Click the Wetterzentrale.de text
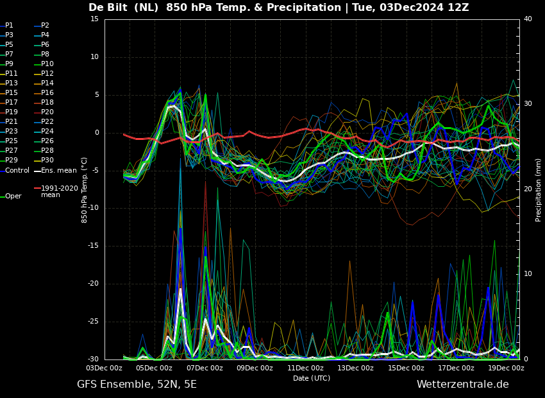This screenshot has height=398, width=545. coord(462,385)
